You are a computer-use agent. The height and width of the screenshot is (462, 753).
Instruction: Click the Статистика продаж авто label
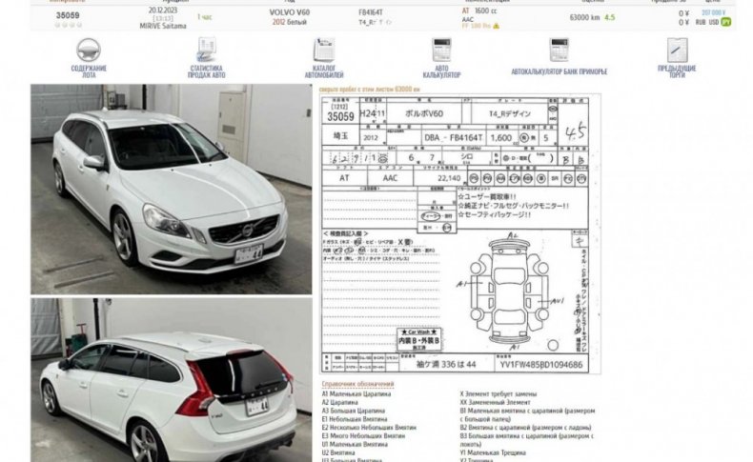(207, 71)
